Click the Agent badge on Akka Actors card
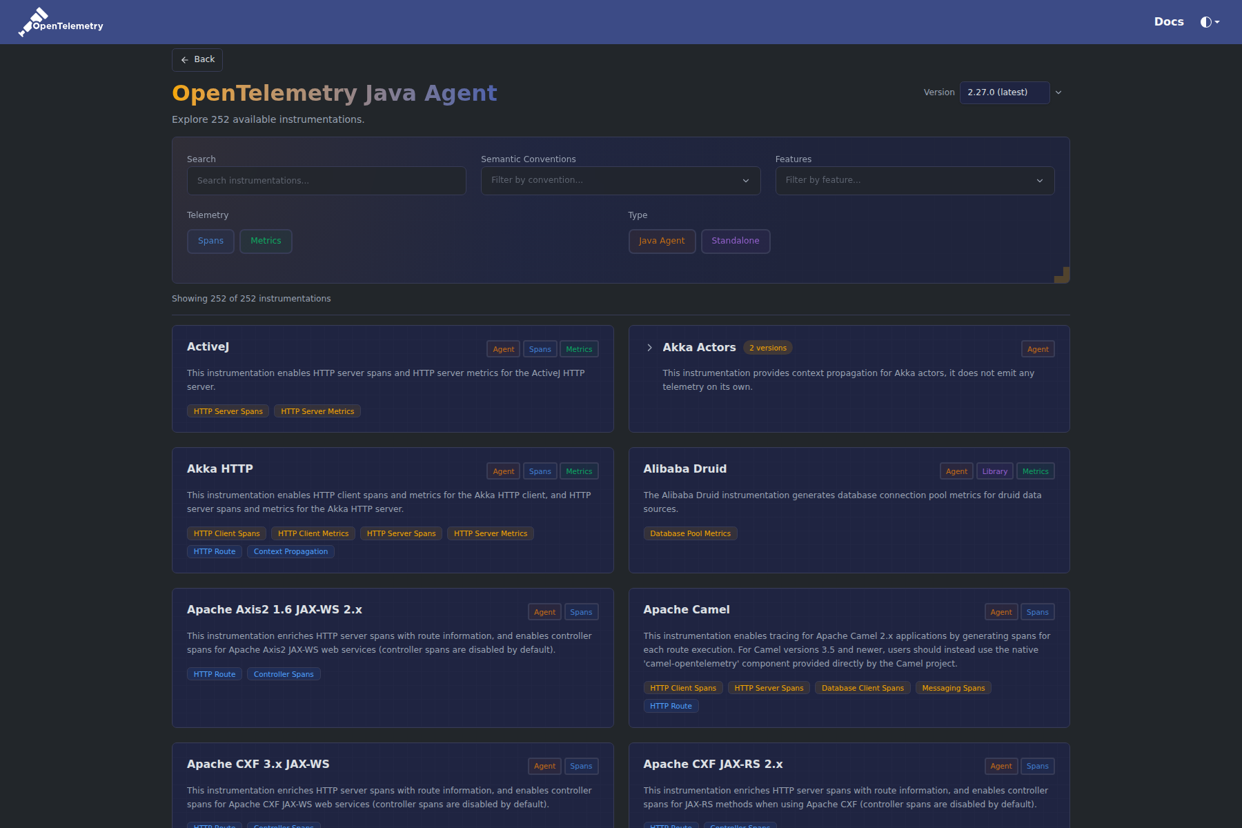1242x828 pixels. tap(1038, 349)
